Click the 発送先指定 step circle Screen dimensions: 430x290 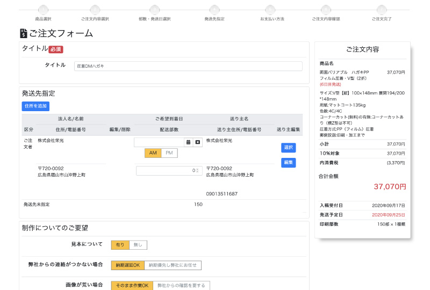pos(214,10)
